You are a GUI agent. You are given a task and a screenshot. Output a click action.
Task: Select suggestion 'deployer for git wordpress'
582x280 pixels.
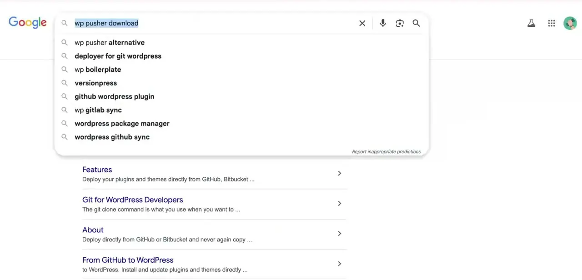coord(241,56)
